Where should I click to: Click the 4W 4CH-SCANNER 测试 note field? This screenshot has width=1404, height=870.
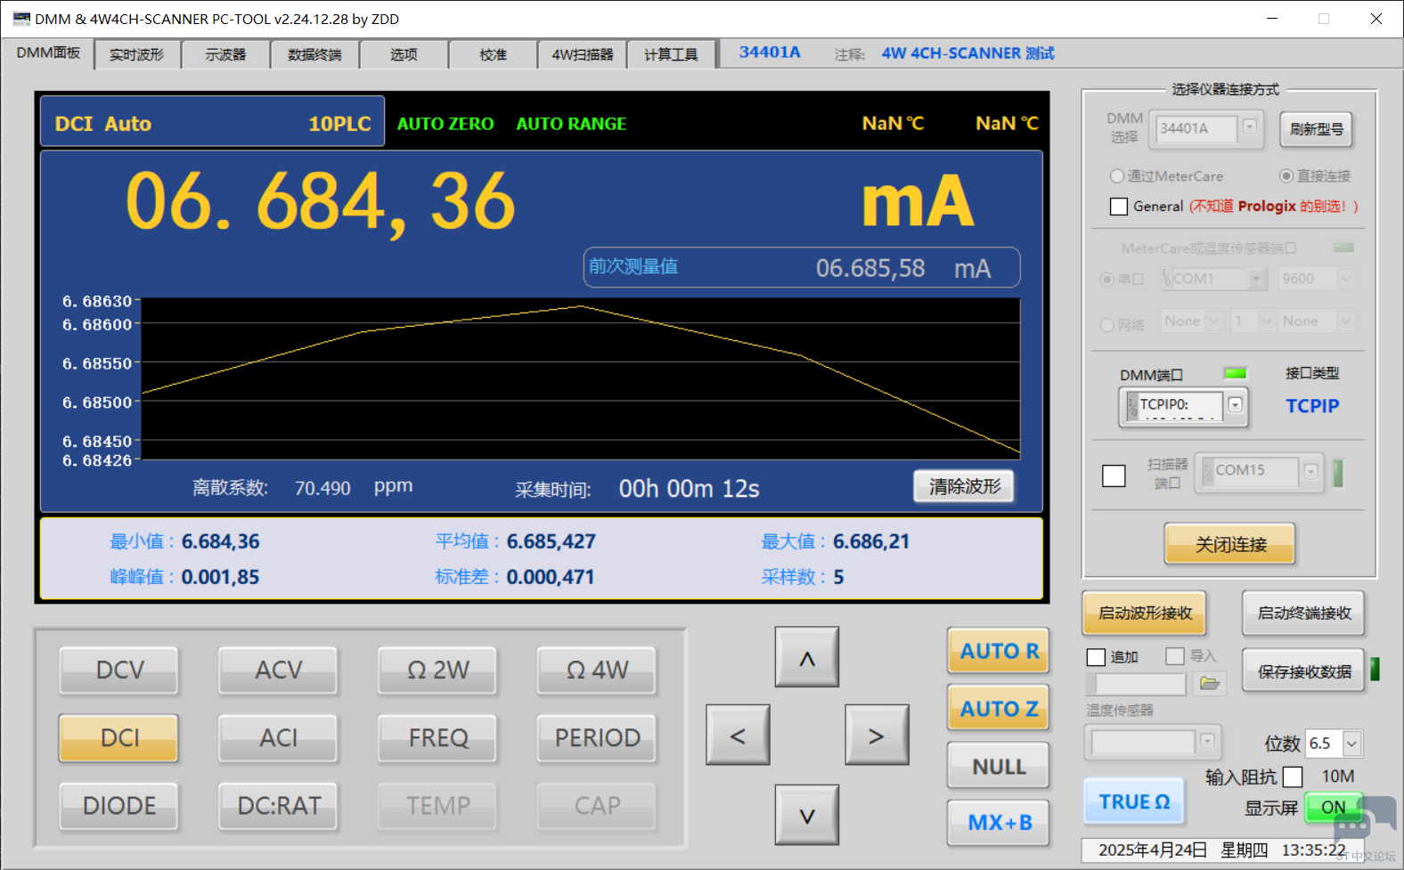(x=967, y=53)
